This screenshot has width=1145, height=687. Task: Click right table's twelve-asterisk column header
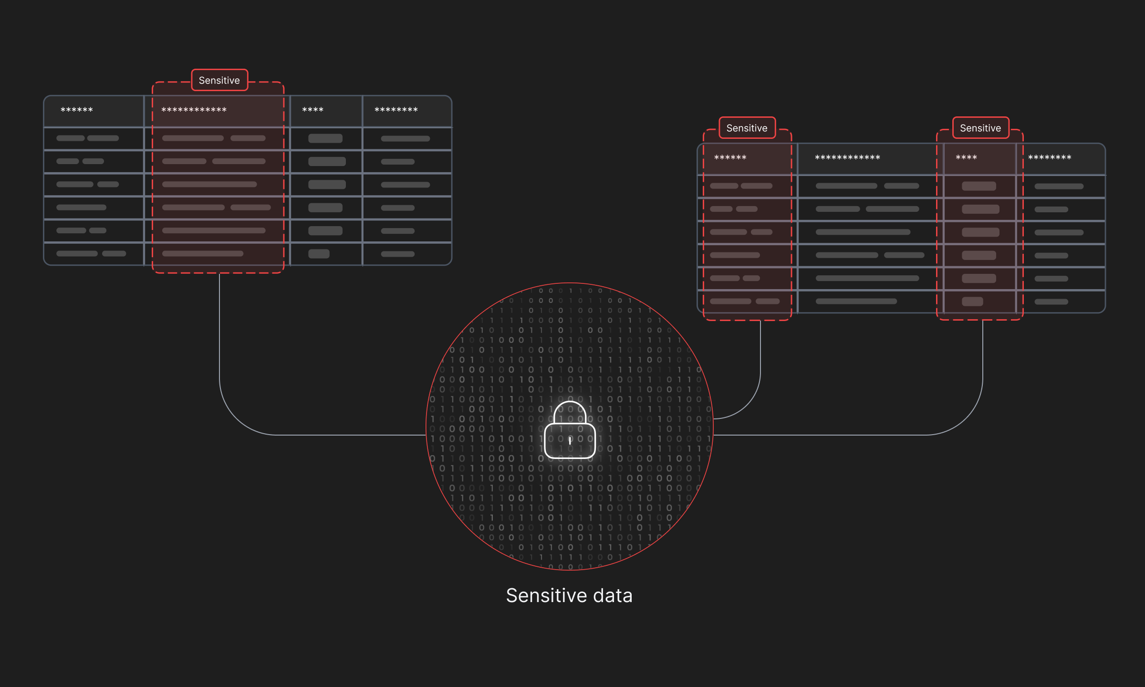point(847,158)
